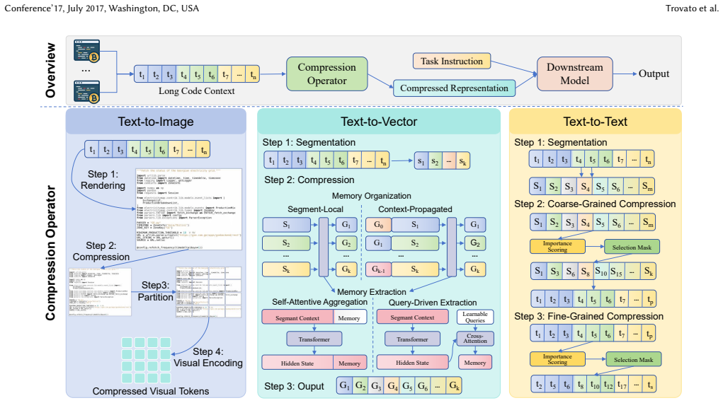Click 'Transformer' box under Query-Driven Extraction

pyautogui.click(x=412, y=339)
